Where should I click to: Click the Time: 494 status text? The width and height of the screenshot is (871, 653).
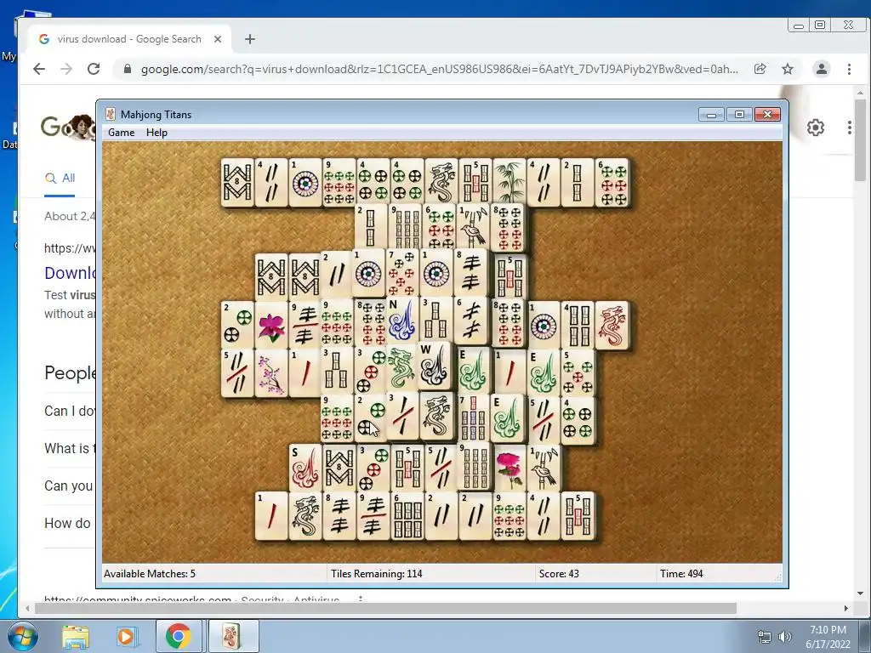(681, 574)
